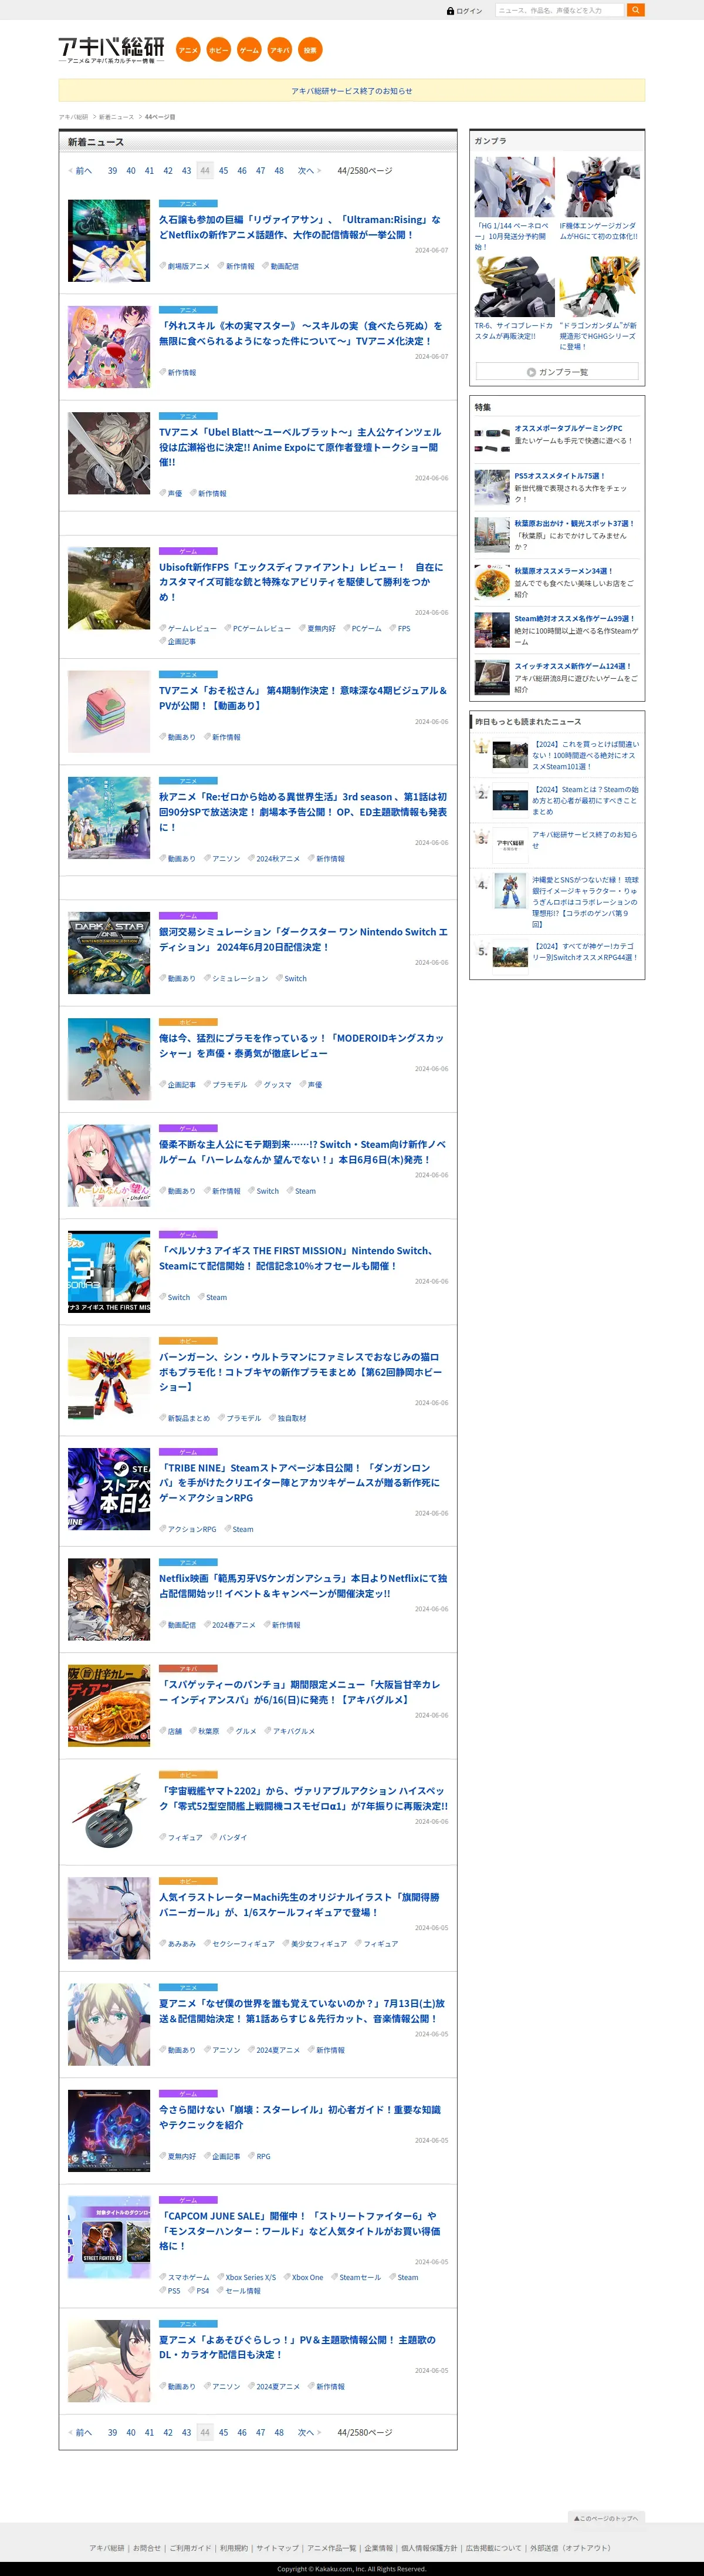Open よあそびぐらしっ！ PV article thumbnail

coord(109,2361)
